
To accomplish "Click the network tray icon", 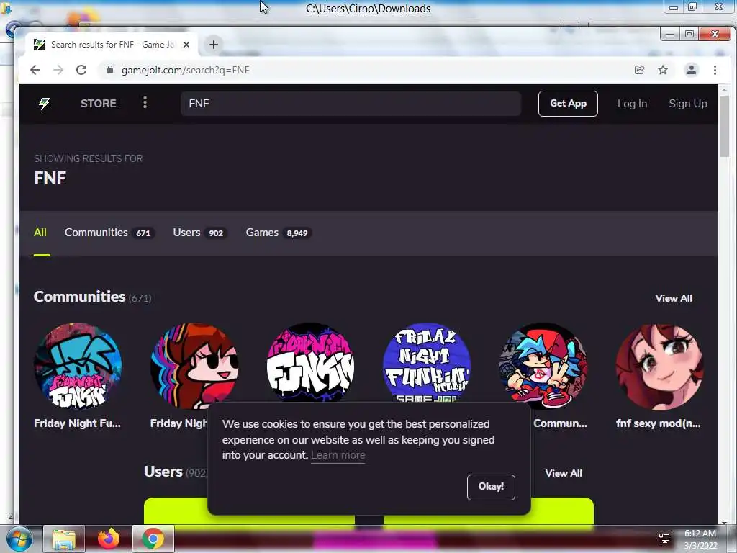I will pyautogui.click(x=664, y=539).
